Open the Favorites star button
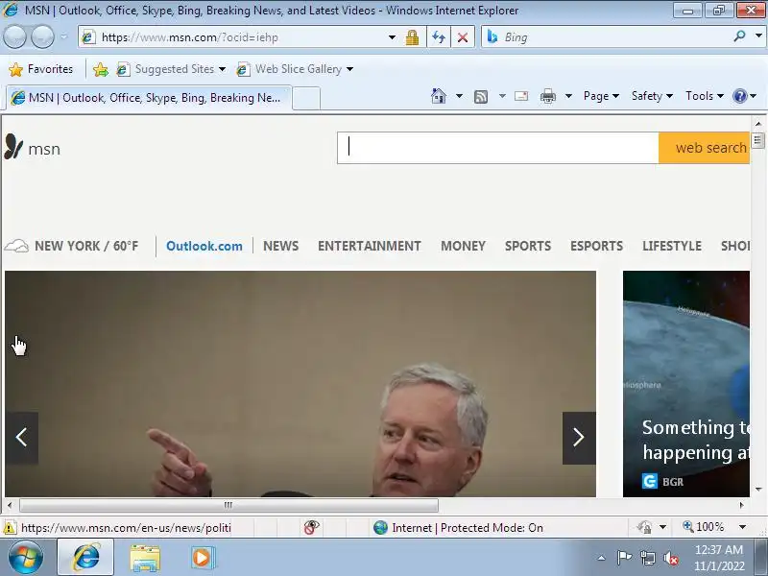768x576 pixels. pos(41,69)
